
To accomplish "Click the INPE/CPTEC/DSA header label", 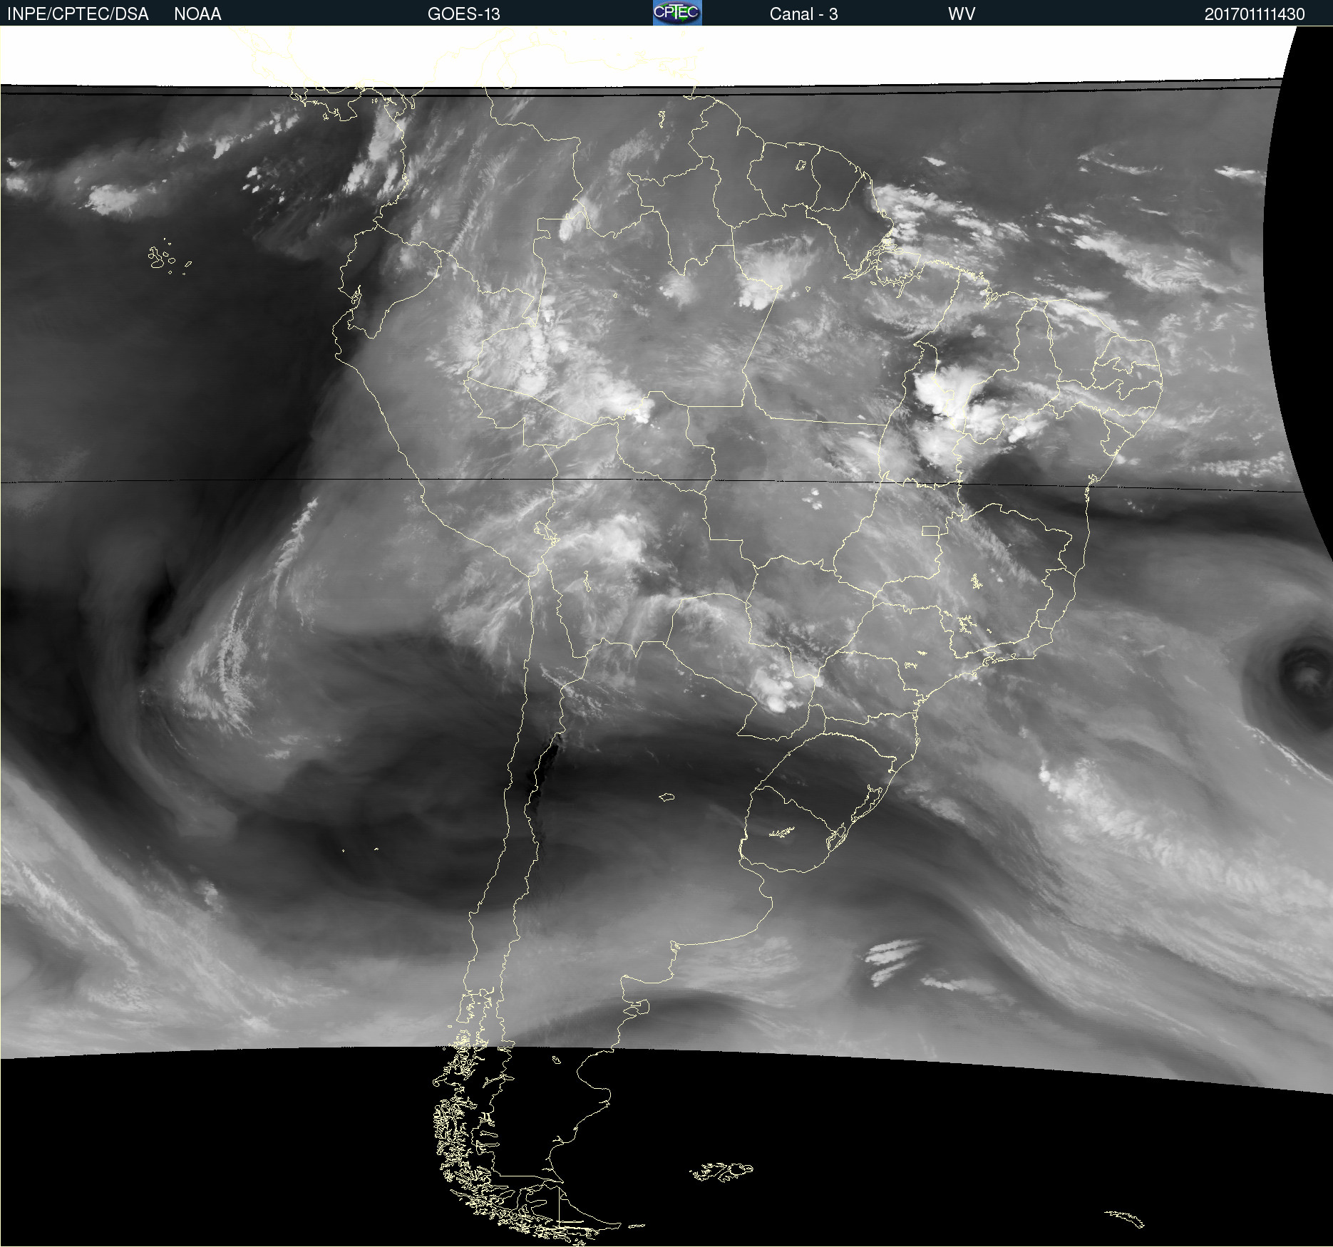I will (78, 14).
